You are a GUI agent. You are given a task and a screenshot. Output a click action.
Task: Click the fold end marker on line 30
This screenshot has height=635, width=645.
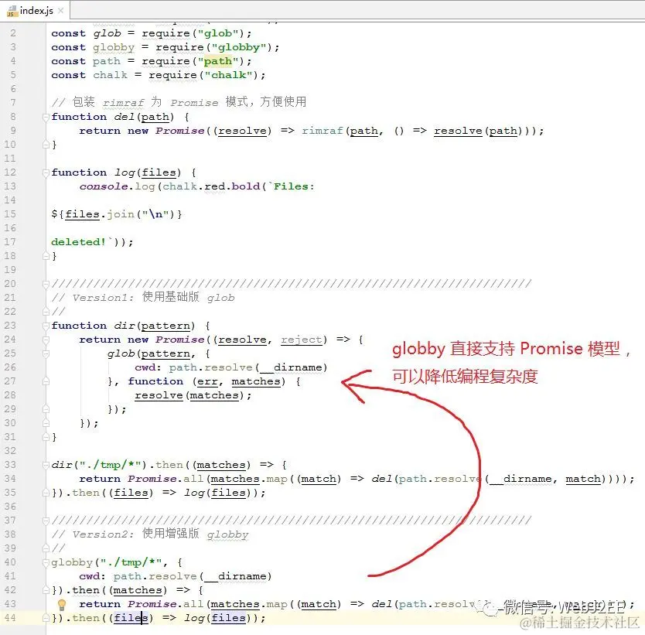tap(46, 423)
